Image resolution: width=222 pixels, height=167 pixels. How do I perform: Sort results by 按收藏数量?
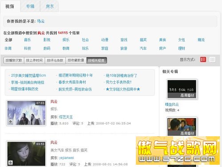(x=76, y=60)
